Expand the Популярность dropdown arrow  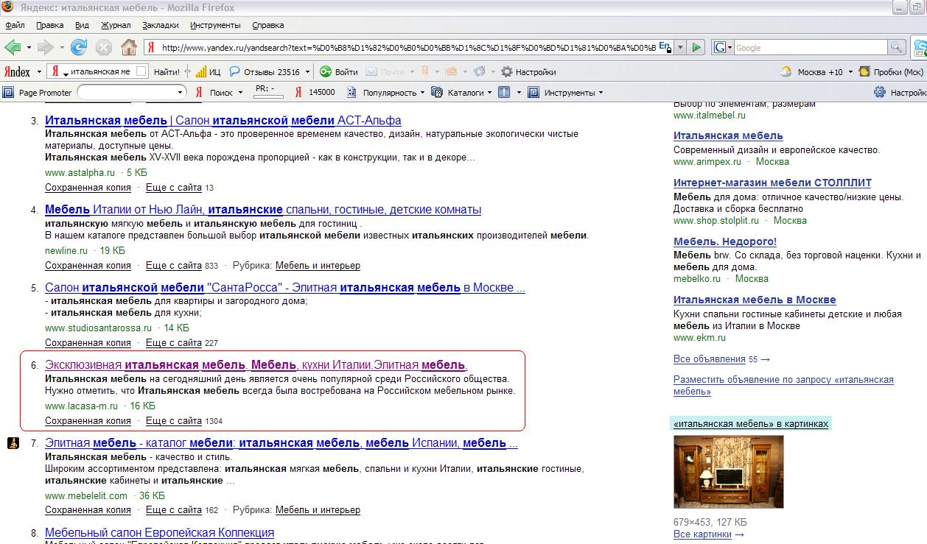(422, 93)
